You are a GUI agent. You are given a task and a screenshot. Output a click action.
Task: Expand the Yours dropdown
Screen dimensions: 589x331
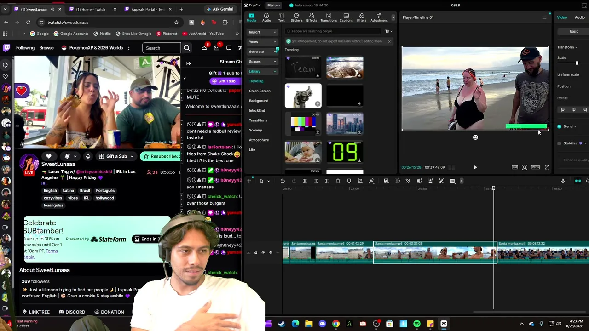[x=262, y=42]
